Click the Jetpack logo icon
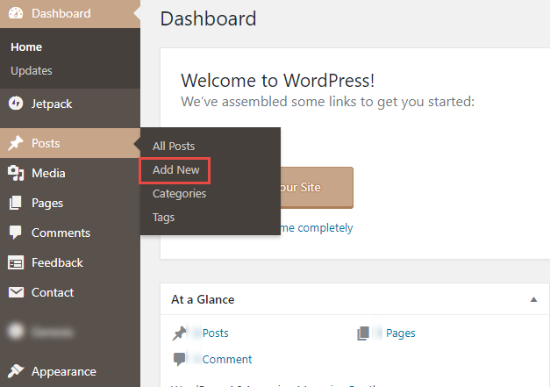This screenshot has width=550, height=387. [x=16, y=104]
